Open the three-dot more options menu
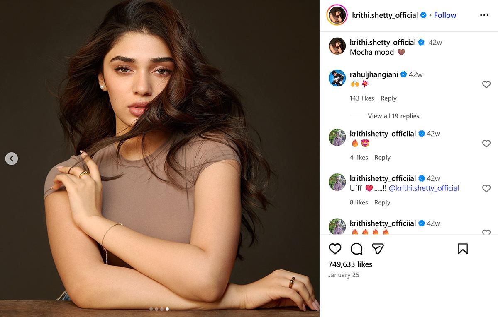498x317 pixels. click(484, 15)
